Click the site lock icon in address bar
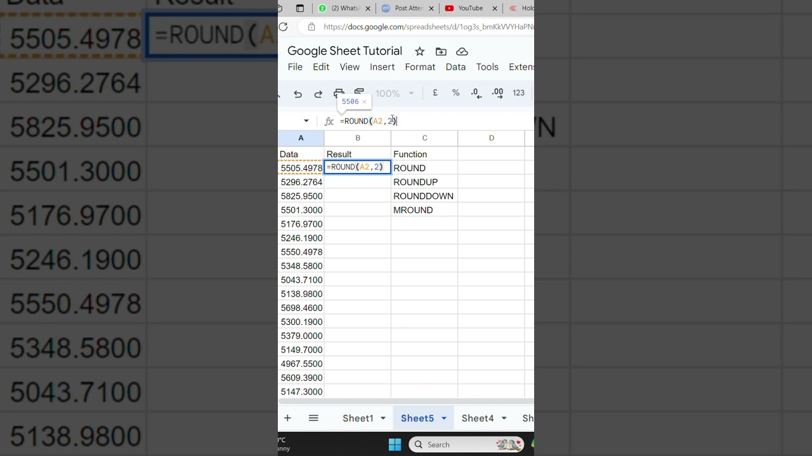 click(x=311, y=27)
